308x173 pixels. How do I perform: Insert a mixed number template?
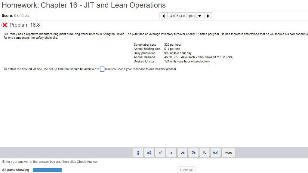pyautogui.click(x=149, y=153)
